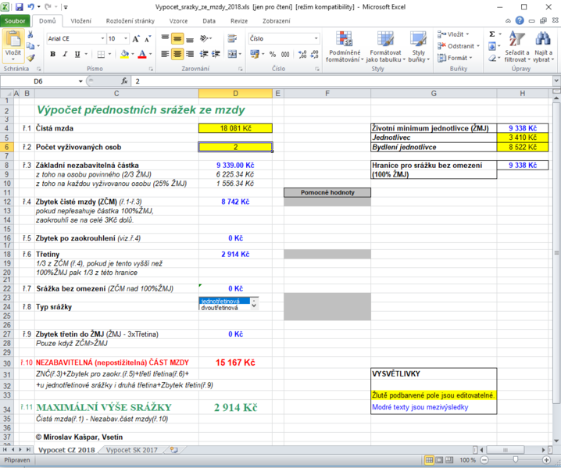Image resolution: width=561 pixels, height=468 pixels.
Task: Switch to the Zobrazení tab
Action: pyautogui.click(x=277, y=21)
